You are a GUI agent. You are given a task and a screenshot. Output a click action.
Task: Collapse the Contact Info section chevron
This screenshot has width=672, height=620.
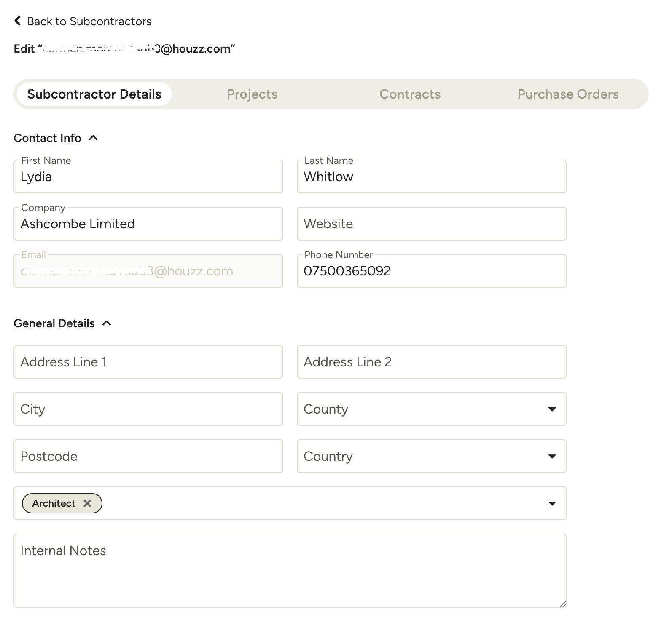(94, 138)
